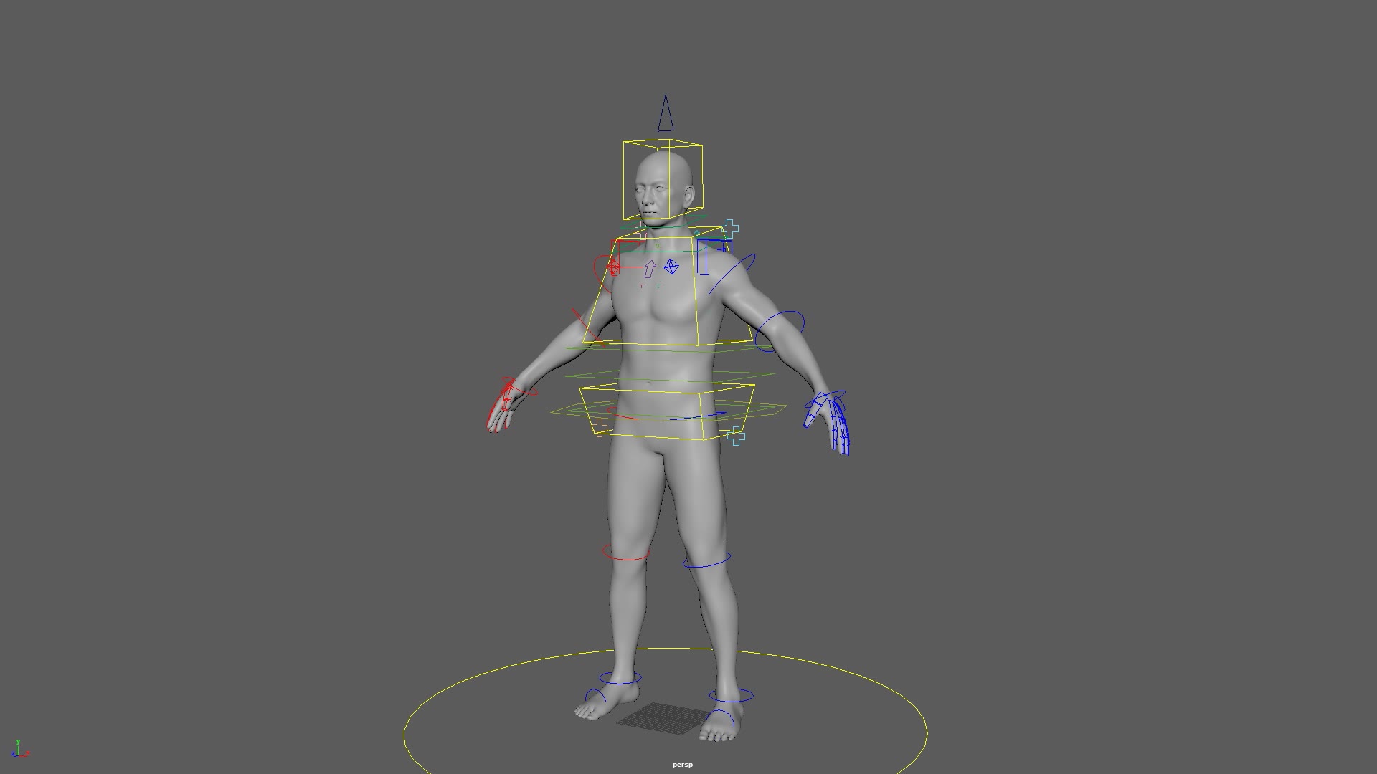The height and width of the screenshot is (774, 1377).
Task: Pick the peach cross control at the hip
Action: 600,428
